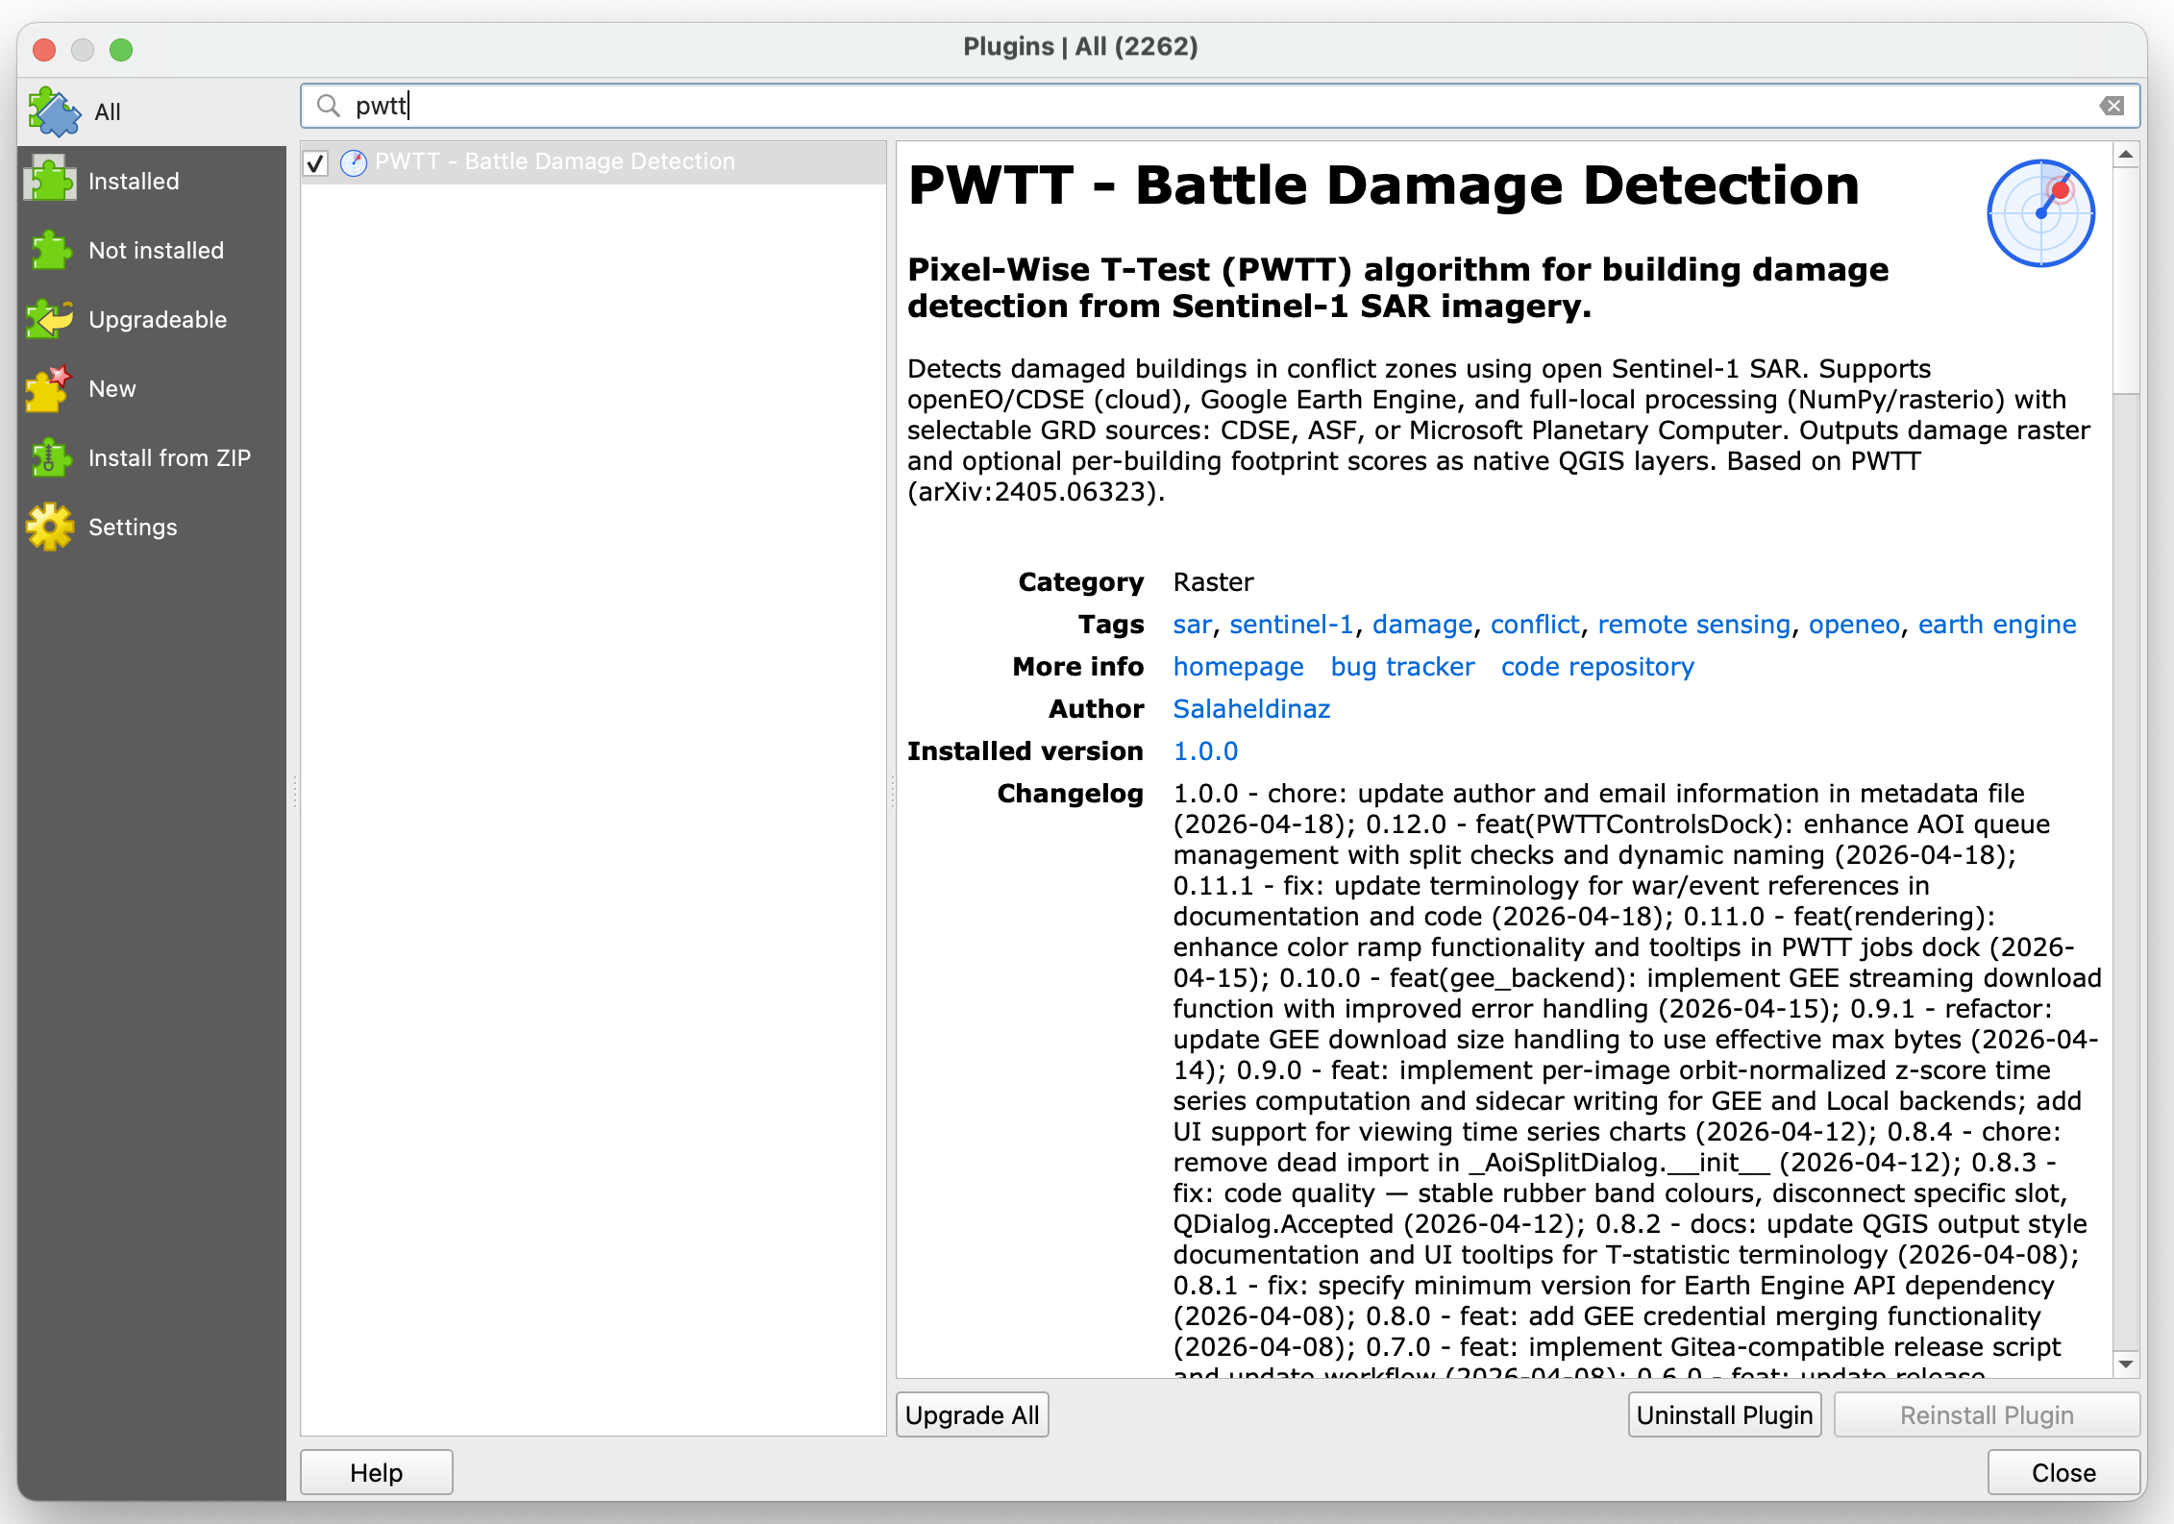The image size is (2174, 1524).
Task: Click the details pane scrollbar thumb
Action: coord(2126,280)
